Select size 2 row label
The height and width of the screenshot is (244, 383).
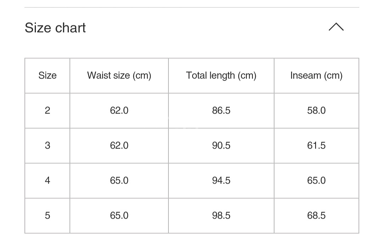coord(48,110)
